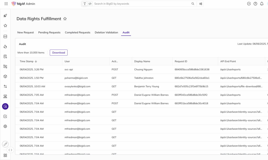Open the Deletion Validation tab
268x160 pixels.
tap(106, 32)
